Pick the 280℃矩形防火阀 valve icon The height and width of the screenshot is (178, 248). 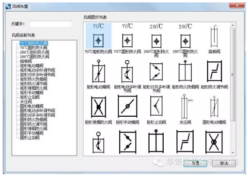pos(156,36)
